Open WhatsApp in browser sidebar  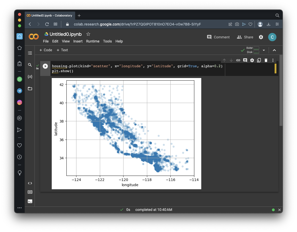20,79
